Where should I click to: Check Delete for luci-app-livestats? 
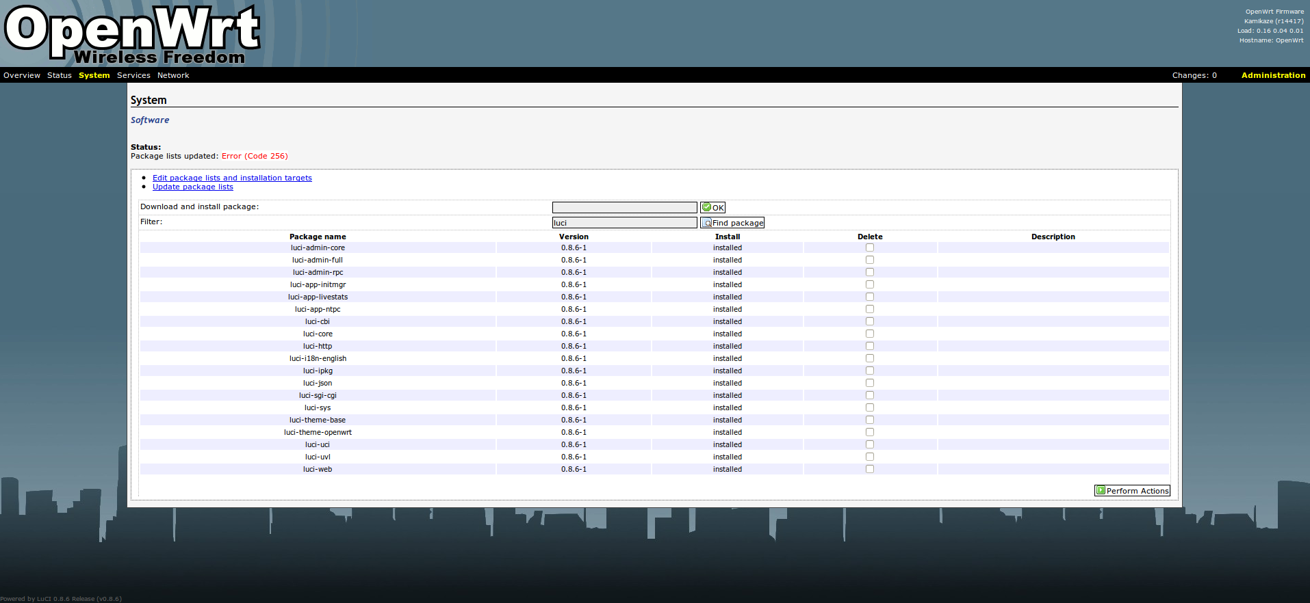[x=870, y=297]
